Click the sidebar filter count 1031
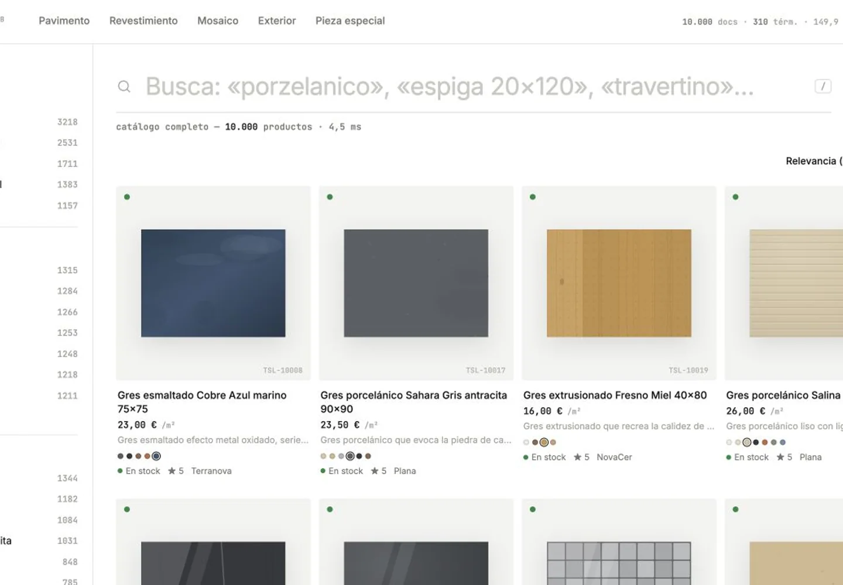The height and width of the screenshot is (585, 843). (x=67, y=541)
